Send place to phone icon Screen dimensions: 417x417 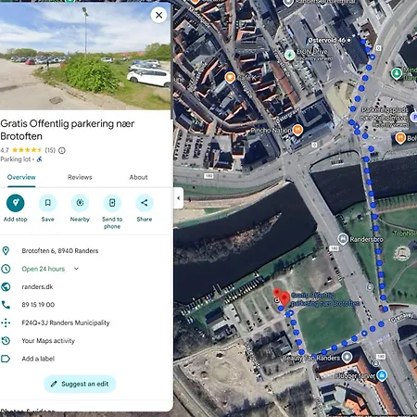pos(112,203)
